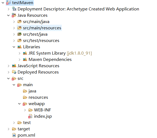
Task: Select 'JRE System Library [jdk1.8.0_91]' text
Action: pos(60,53)
